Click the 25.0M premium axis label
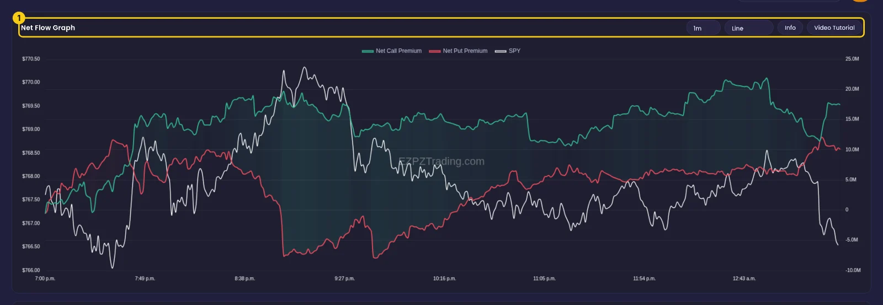This screenshot has width=883, height=305. coord(852,59)
